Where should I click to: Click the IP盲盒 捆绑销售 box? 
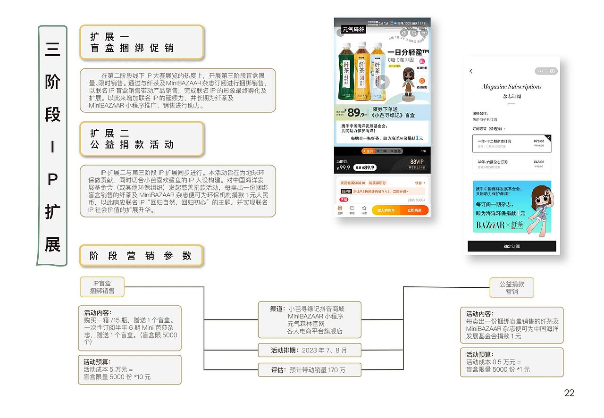(x=102, y=287)
